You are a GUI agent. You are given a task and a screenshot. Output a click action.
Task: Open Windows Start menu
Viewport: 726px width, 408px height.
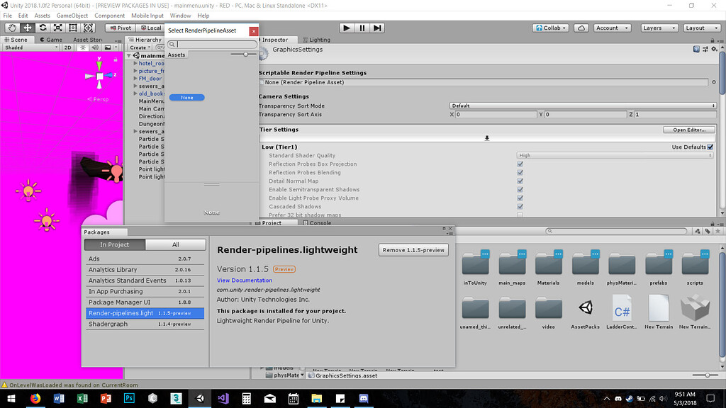pos(11,398)
